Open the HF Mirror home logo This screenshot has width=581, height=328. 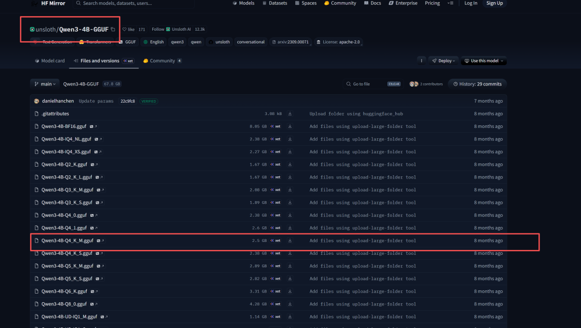click(x=48, y=3)
